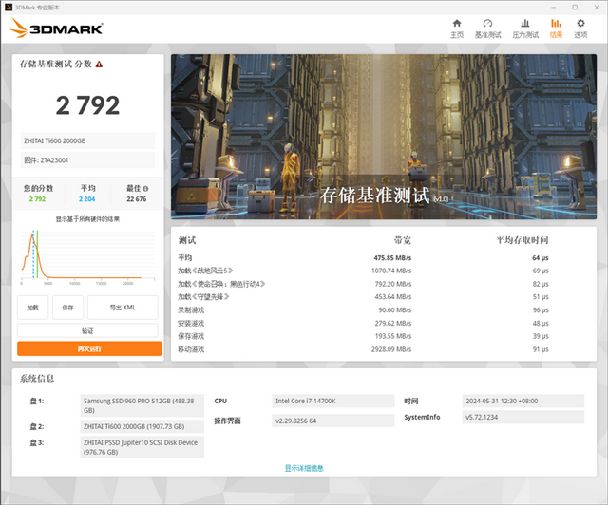Click the 导出 XML button
Image resolution: width=608 pixels, height=505 pixels.
pos(123,308)
